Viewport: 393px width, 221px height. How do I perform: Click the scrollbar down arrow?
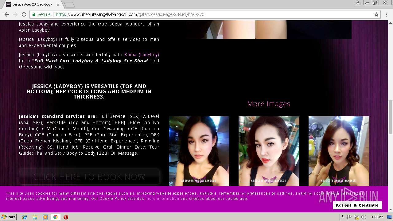(x=391, y=210)
